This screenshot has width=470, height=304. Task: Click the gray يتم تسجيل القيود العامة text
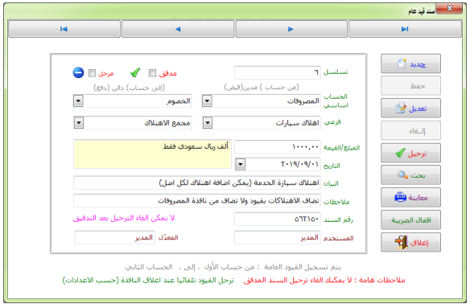tap(233, 267)
